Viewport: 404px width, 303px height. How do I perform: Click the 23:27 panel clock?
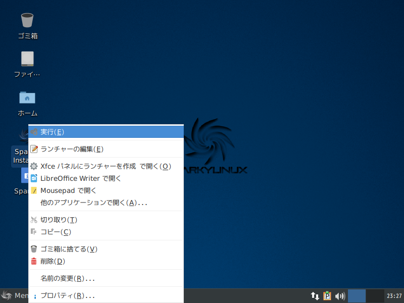[x=394, y=296]
